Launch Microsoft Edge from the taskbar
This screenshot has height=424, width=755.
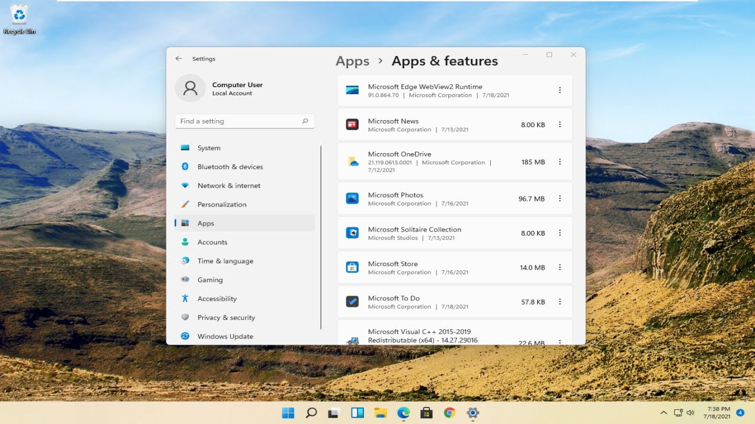click(x=403, y=413)
